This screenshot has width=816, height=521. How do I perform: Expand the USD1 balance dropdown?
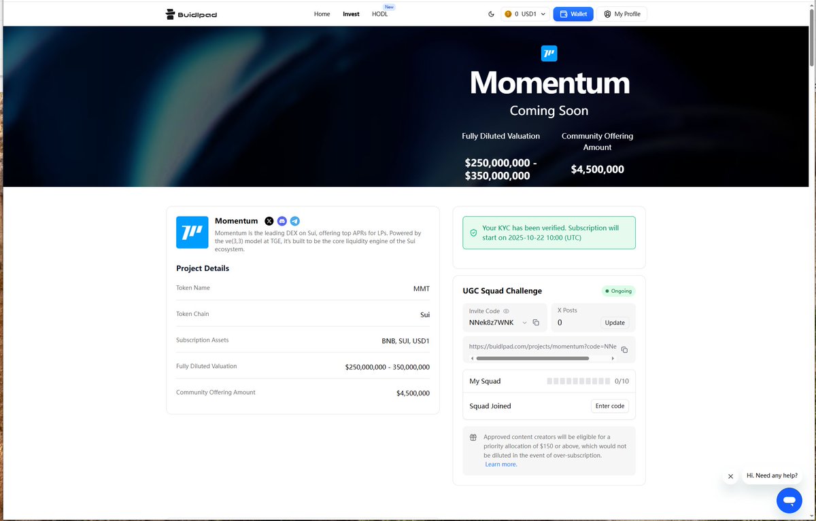pyautogui.click(x=525, y=14)
